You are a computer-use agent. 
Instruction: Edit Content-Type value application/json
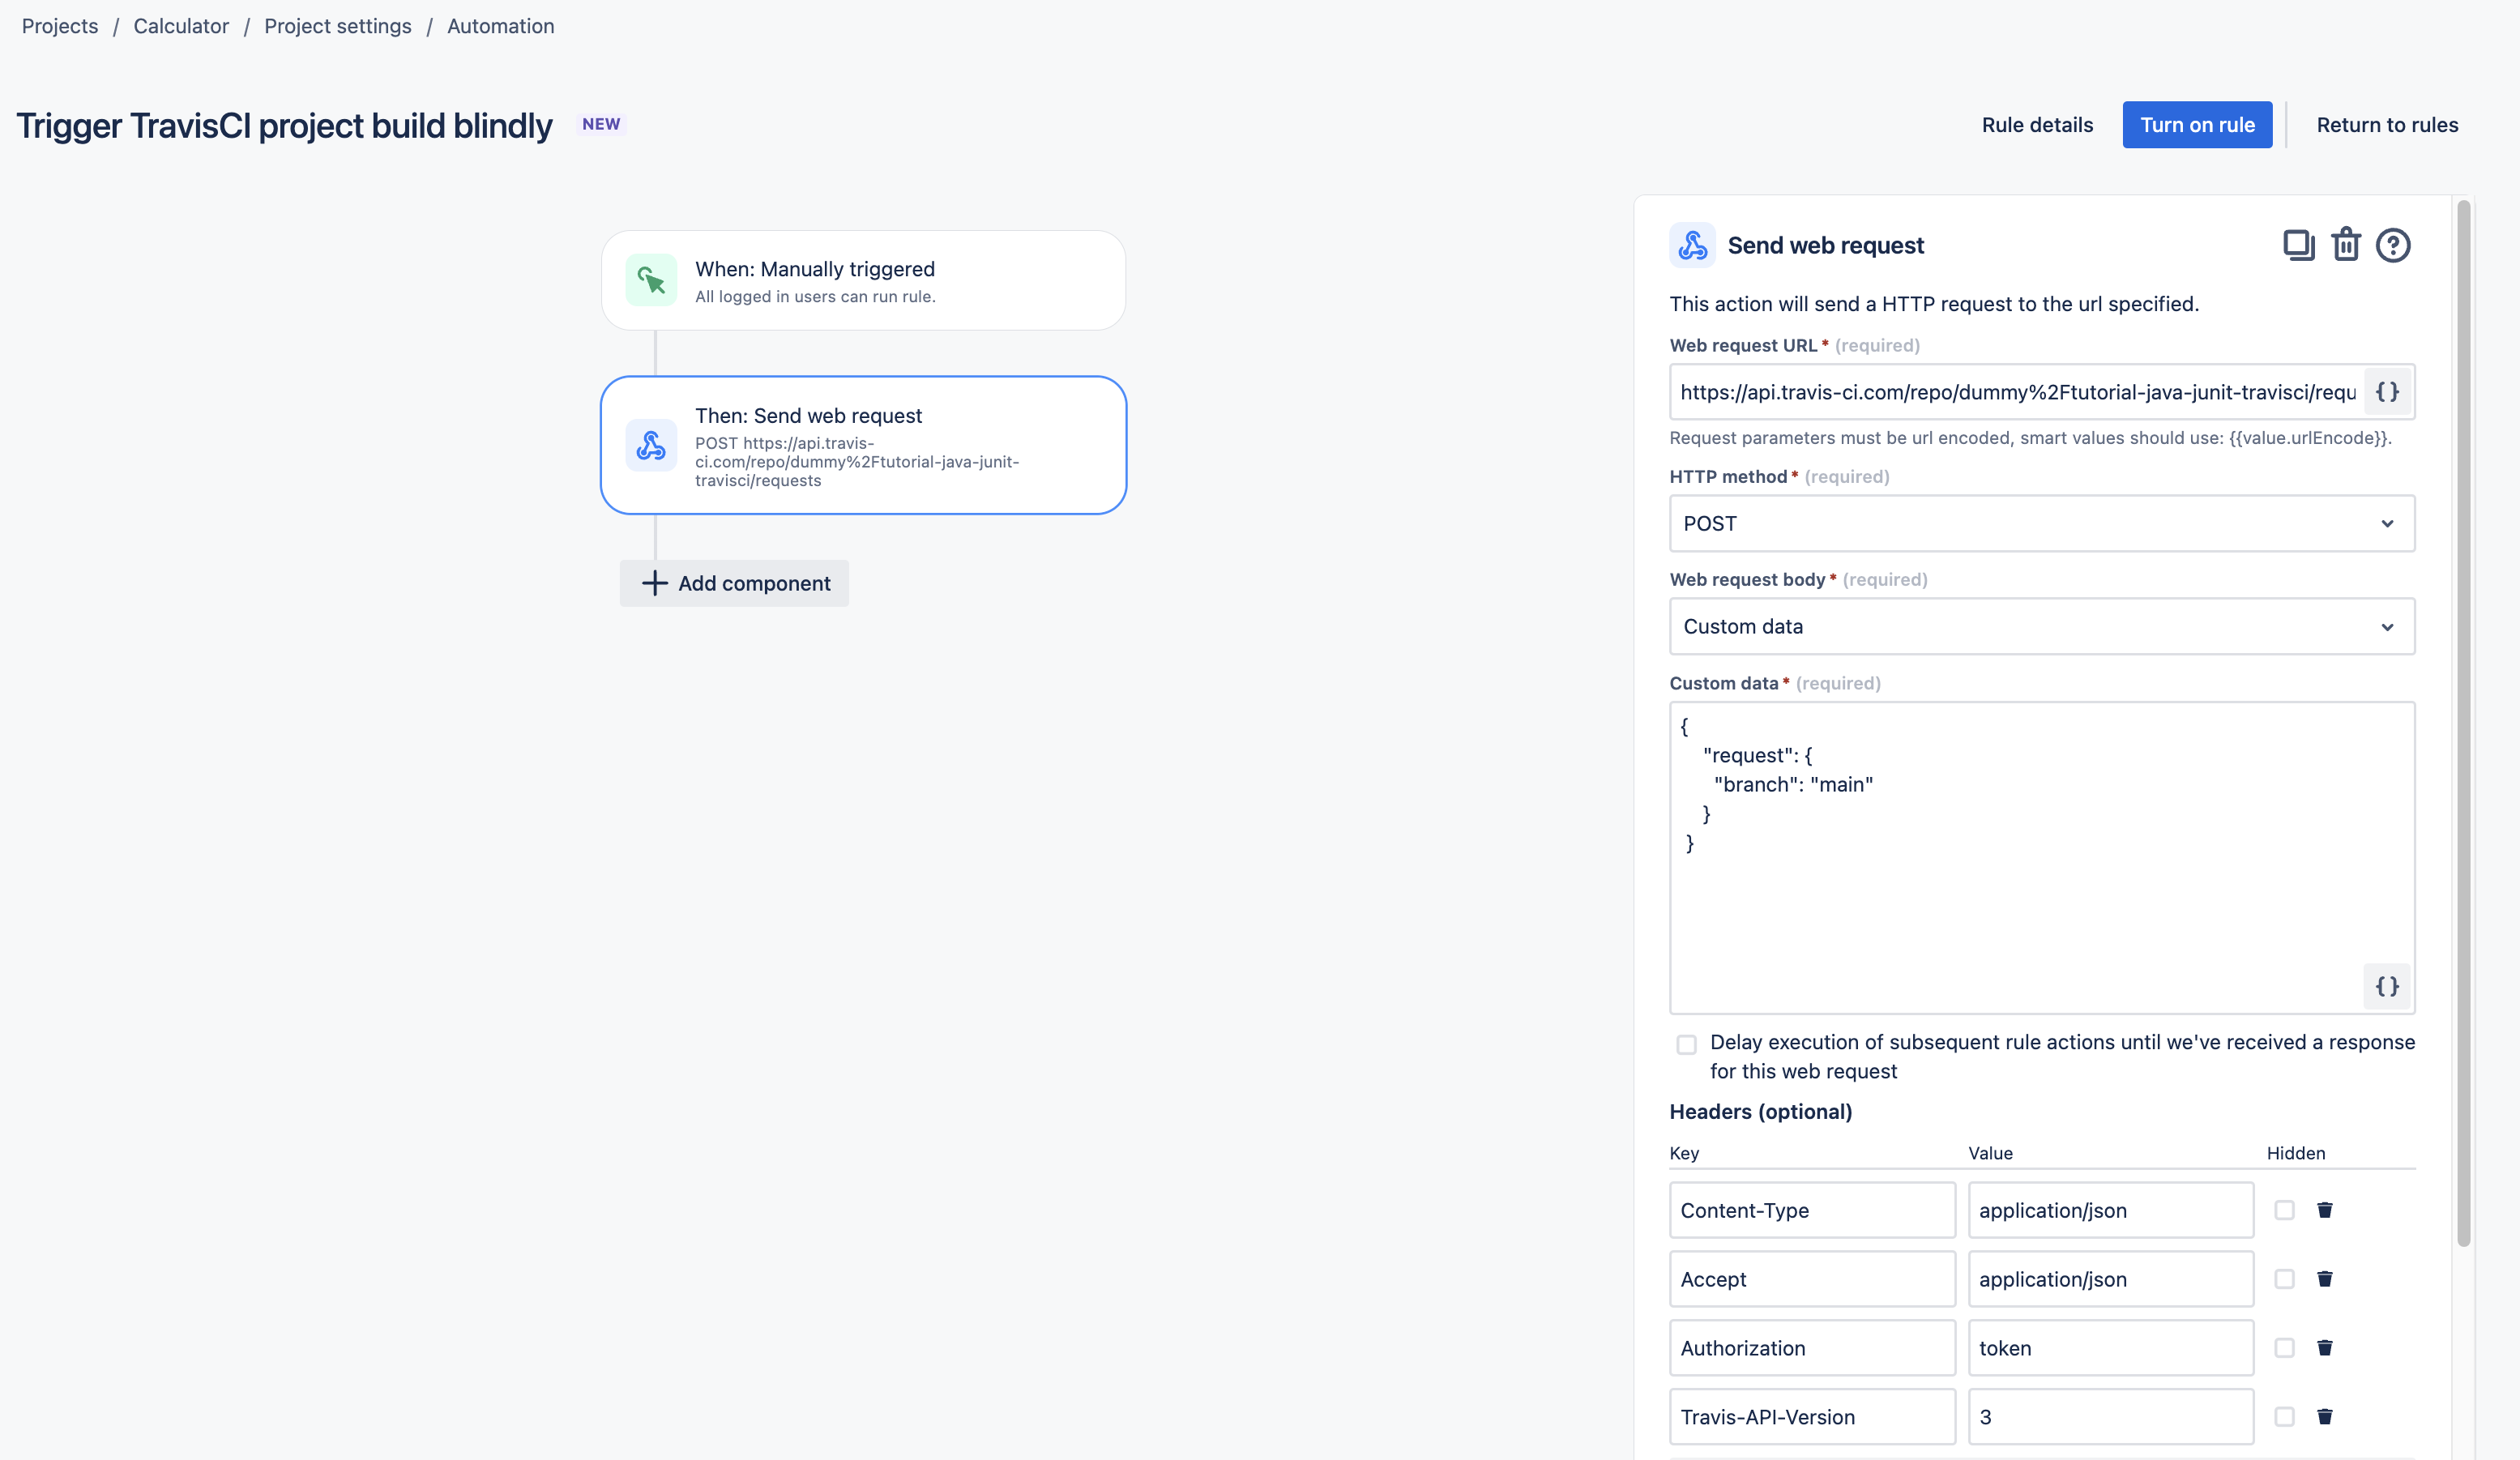2111,1210
